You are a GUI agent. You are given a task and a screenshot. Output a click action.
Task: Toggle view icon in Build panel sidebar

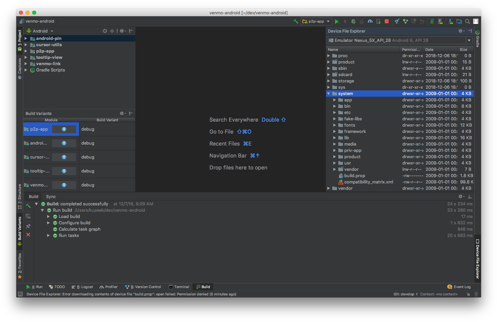pos(28,216)
